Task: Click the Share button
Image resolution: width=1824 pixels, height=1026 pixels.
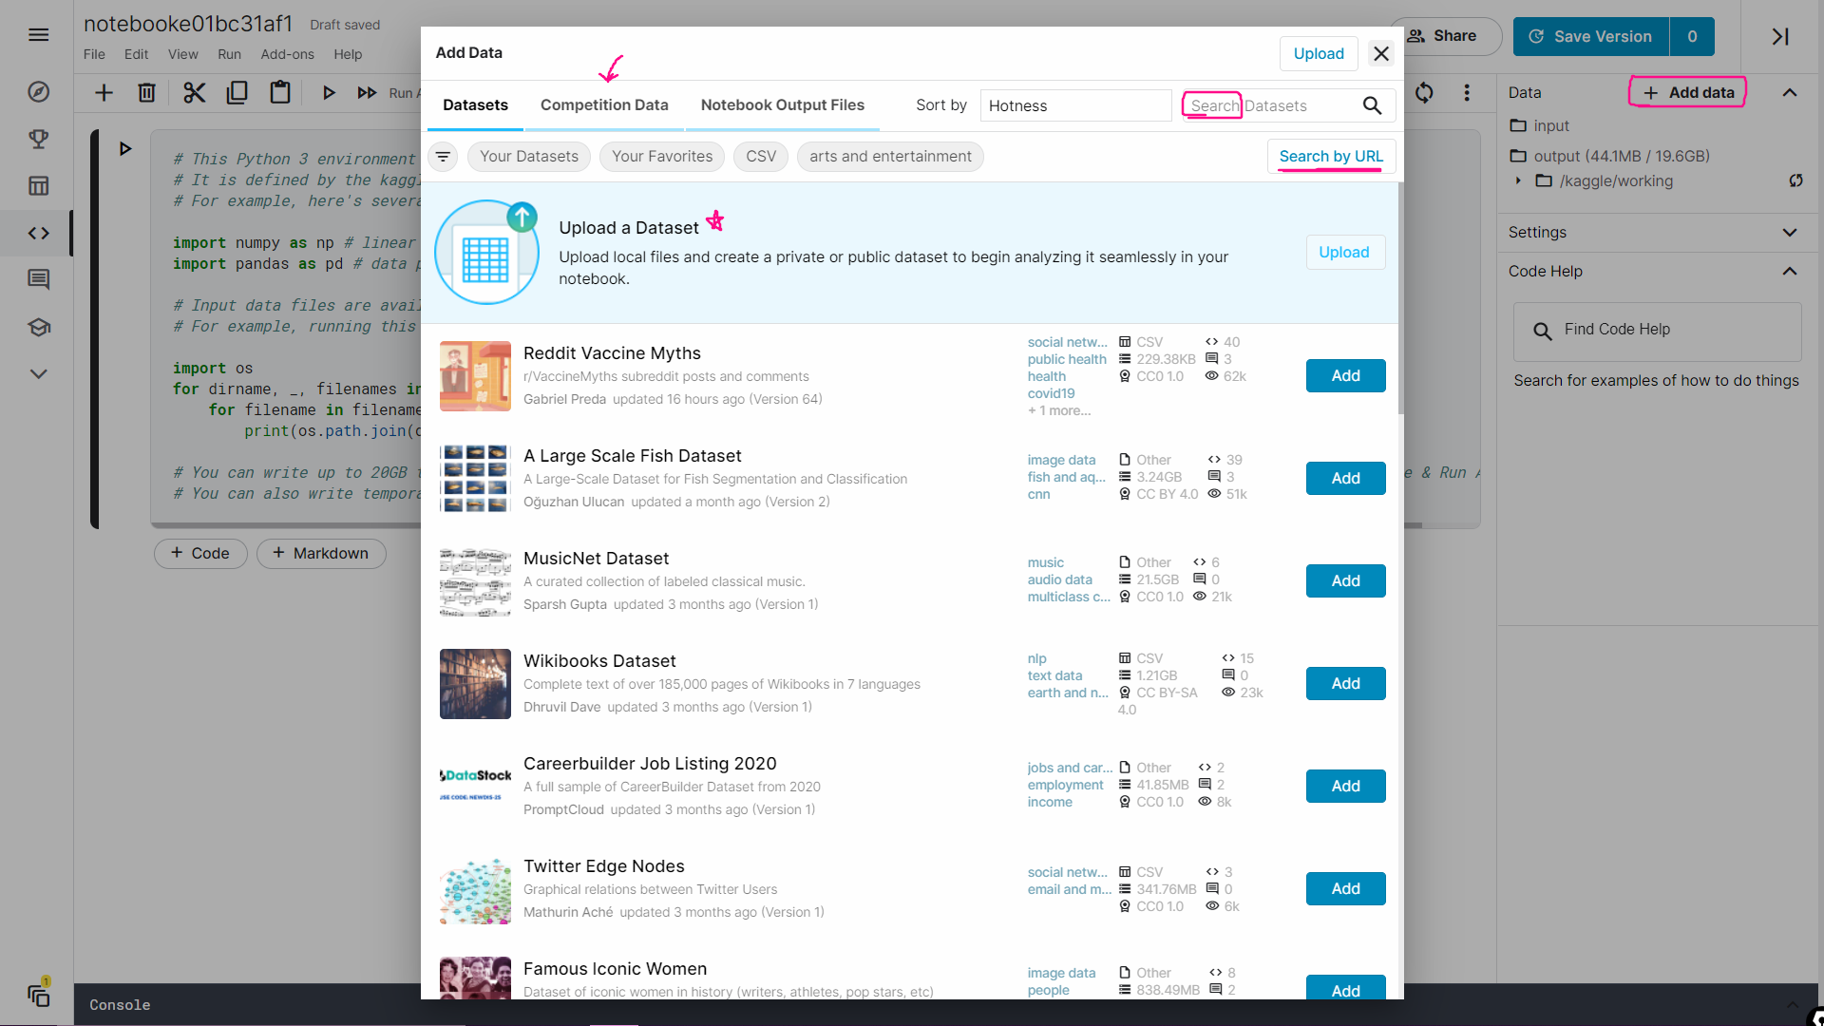Action: pos(1444,36)
